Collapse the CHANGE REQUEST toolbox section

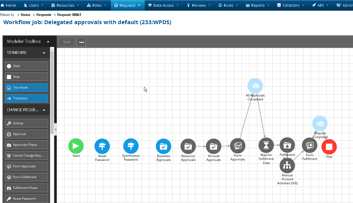coord(44,110)
